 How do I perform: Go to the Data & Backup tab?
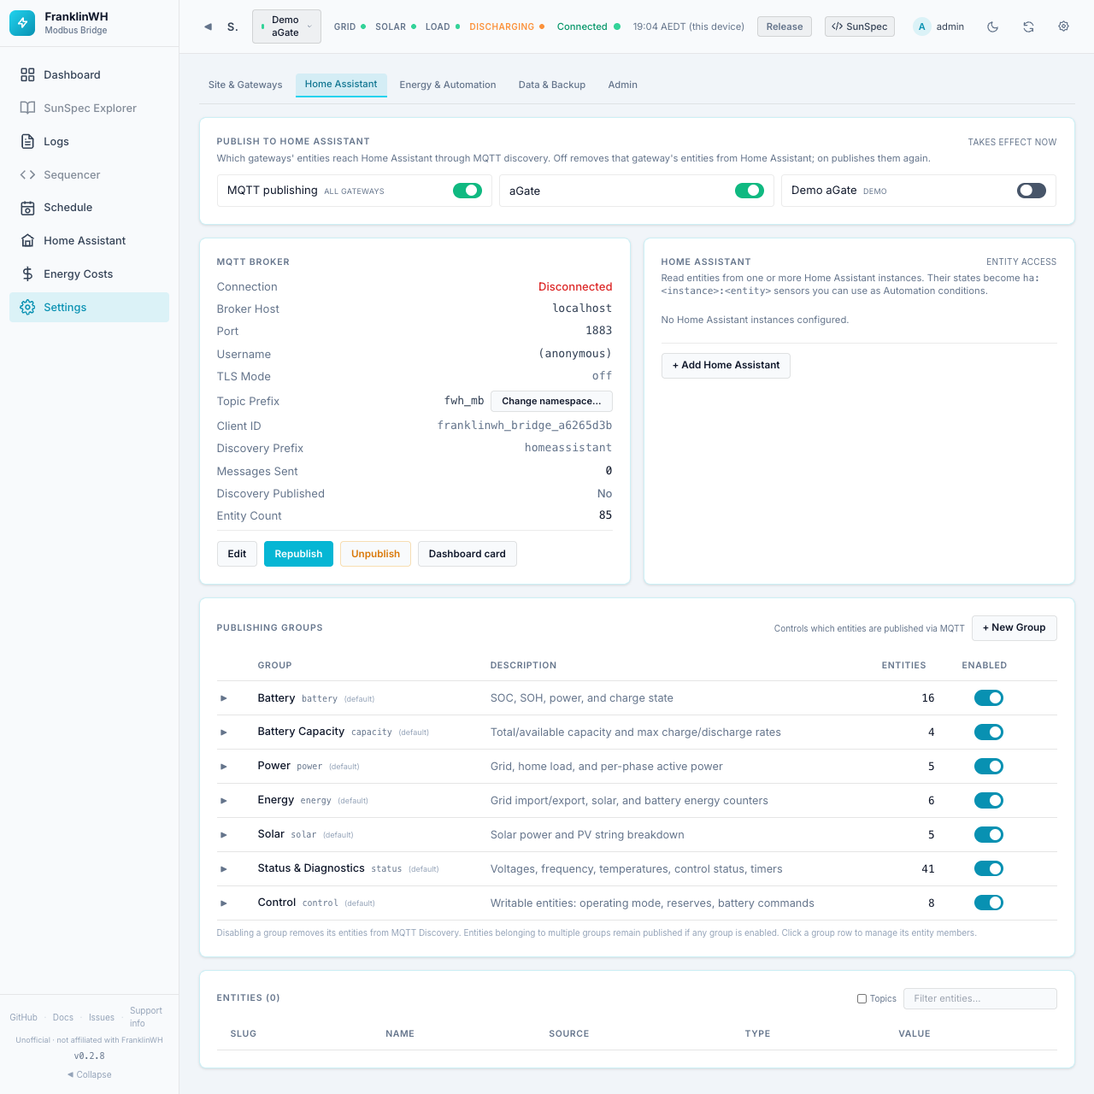pyautogui.click(x=552, y=85)
